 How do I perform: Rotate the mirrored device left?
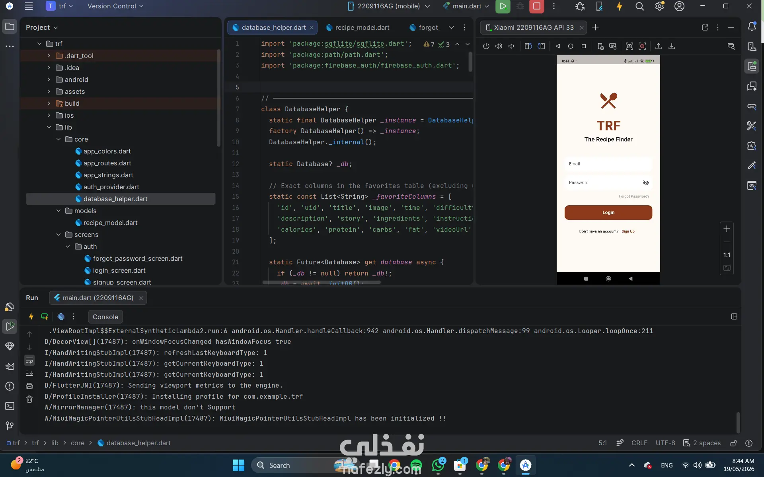tap(528, 46)
